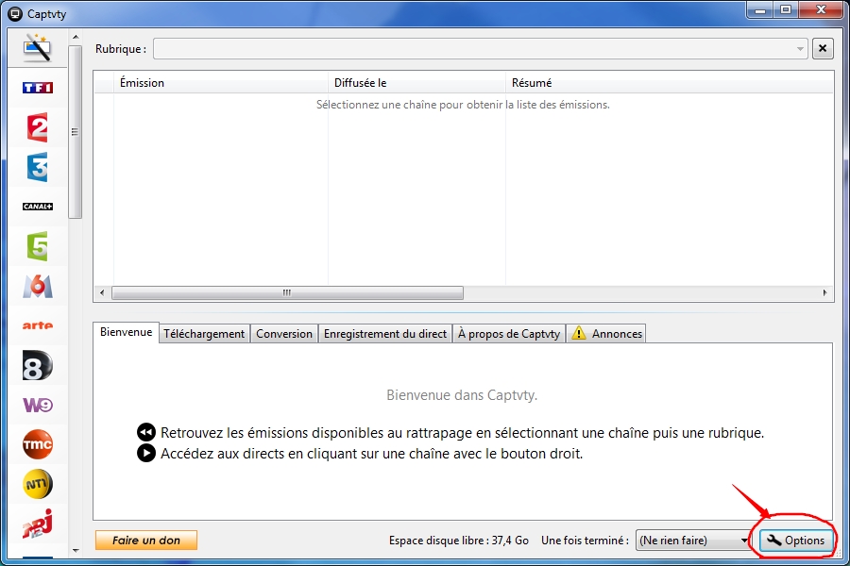Viewport: 850px width, 566px height.
Task: Select the TF1 channel
Action: click(38, 87)
